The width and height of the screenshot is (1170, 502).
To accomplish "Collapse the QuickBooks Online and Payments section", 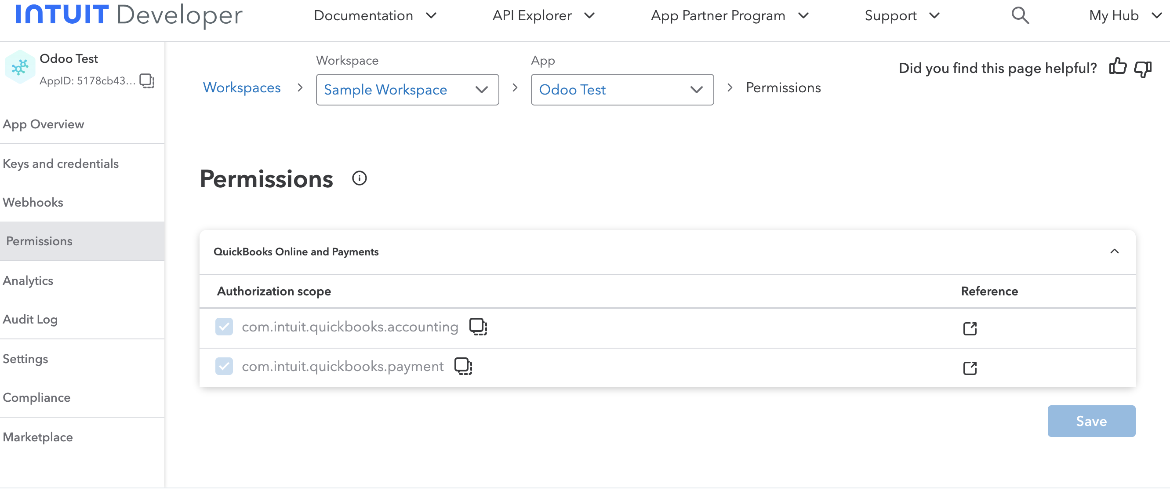I will coord(1114,251).
